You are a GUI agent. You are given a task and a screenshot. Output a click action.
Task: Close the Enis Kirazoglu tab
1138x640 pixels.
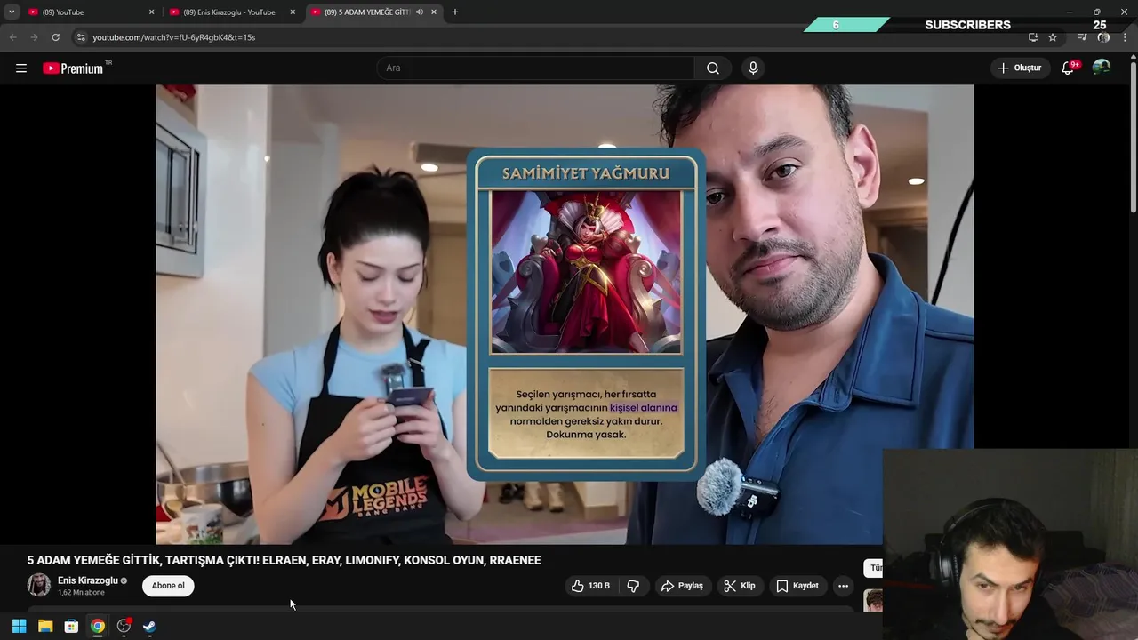point(293,12)
